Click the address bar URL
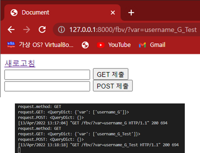The image size is (200, 153). pos(133,30)
